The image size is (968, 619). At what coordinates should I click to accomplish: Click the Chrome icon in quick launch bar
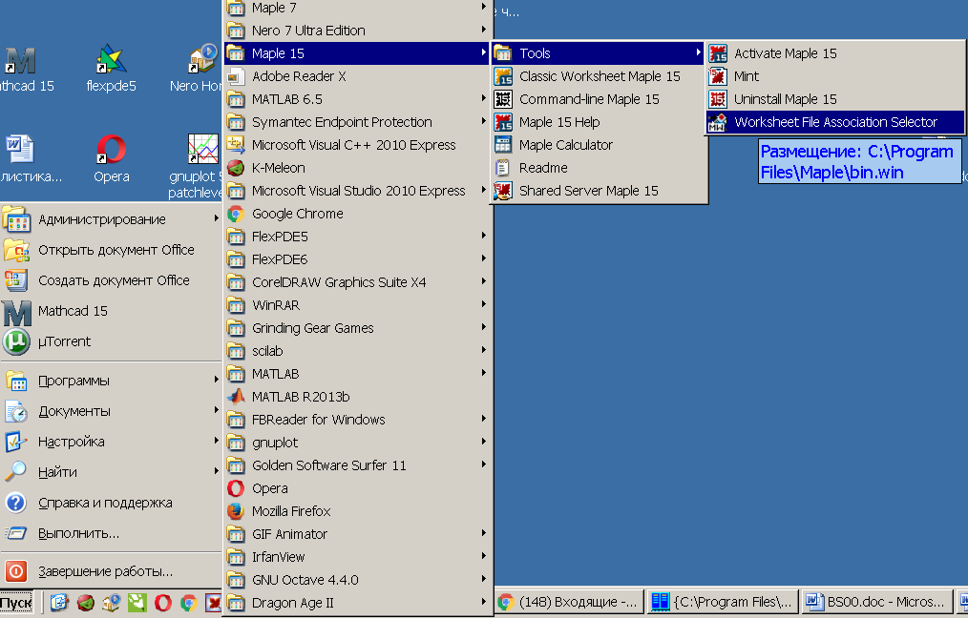[189, 602]
